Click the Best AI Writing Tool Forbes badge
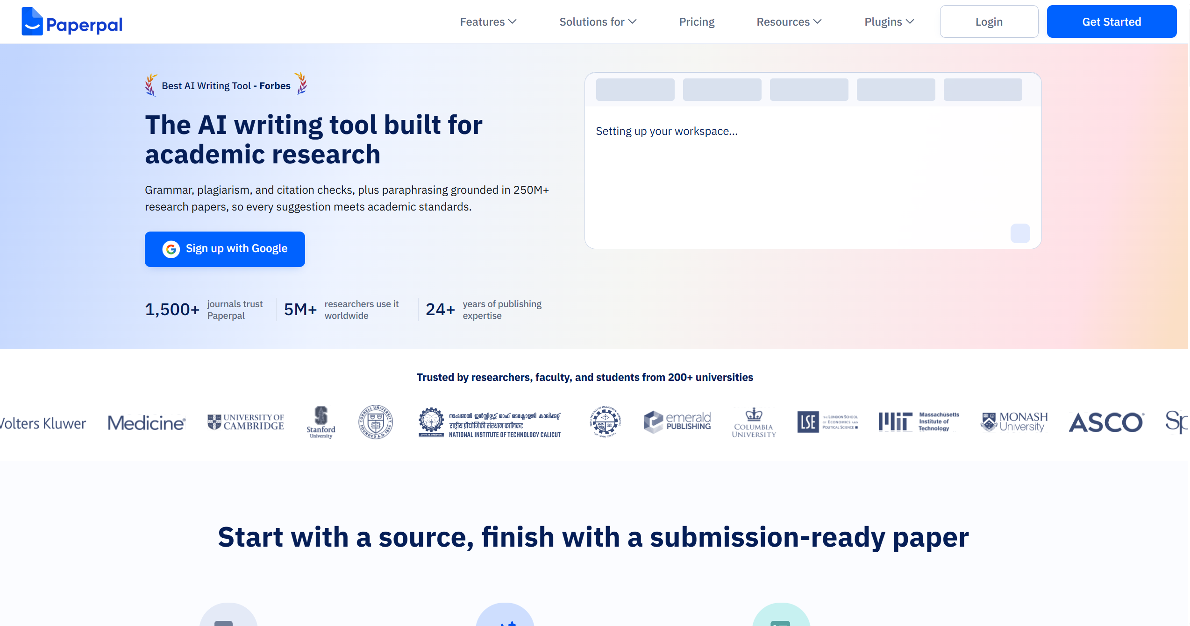Screen dimensions: 1190x626 [x=226, y=84]
